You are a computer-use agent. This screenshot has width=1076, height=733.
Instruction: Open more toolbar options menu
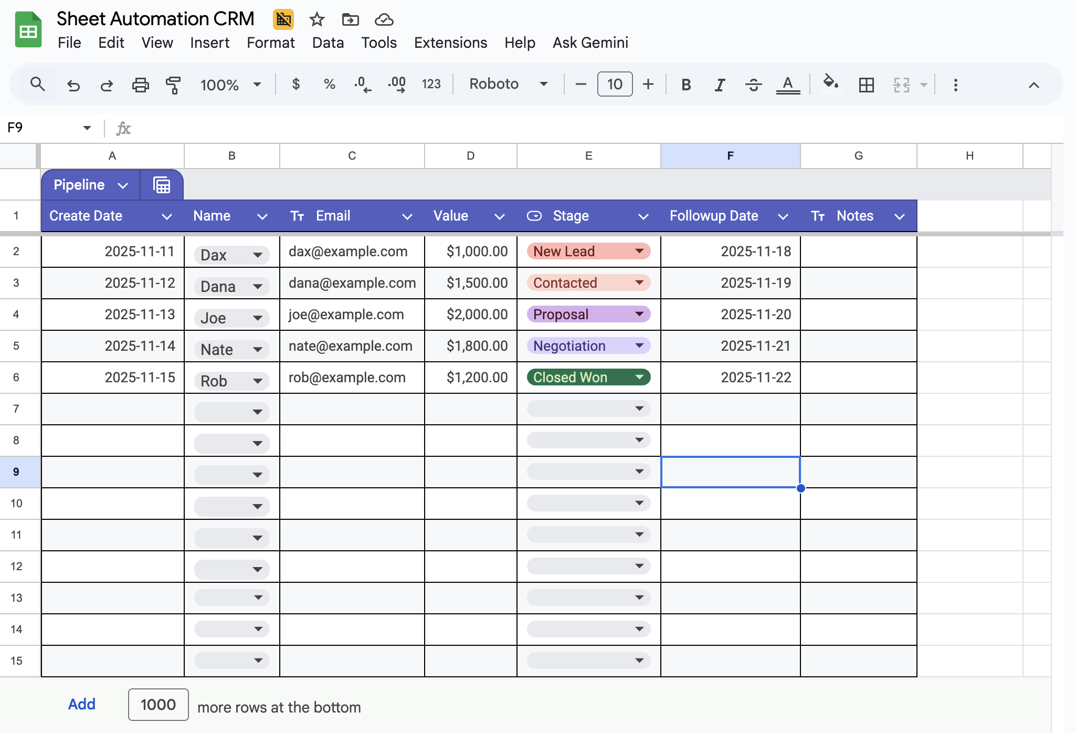pos(955,85)
